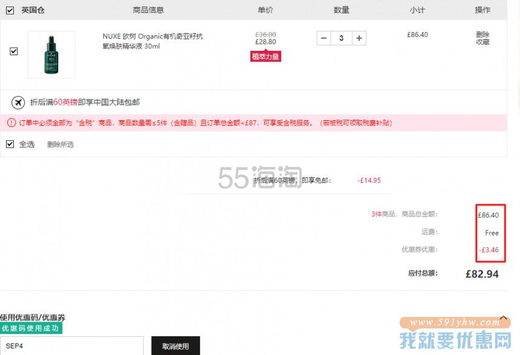Viewport: 520px width, 355px height.
Task: Uncheck the NUXE product item checkbox
Action: 13,51
